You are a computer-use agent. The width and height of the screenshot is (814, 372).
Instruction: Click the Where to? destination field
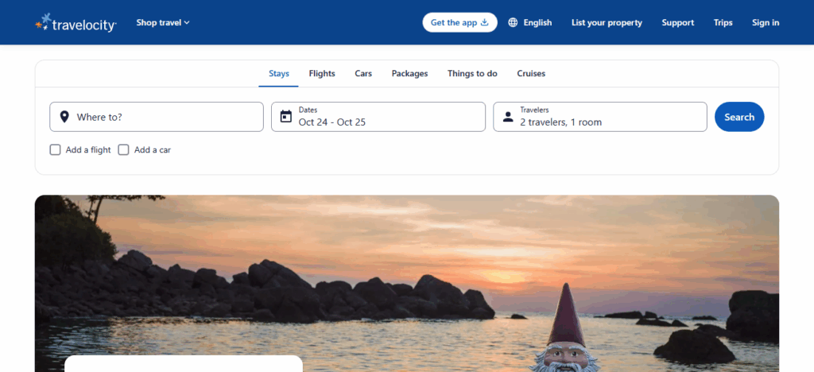coord(157,117)
